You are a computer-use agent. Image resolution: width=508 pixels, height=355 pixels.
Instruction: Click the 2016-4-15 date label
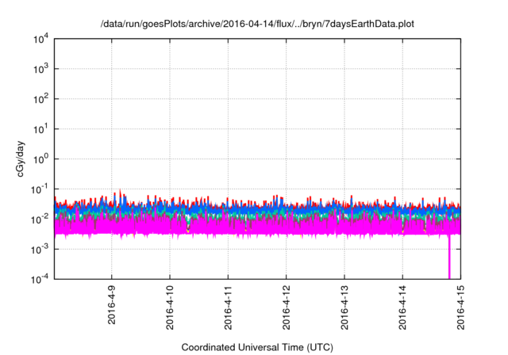click(x=460, y=307)
